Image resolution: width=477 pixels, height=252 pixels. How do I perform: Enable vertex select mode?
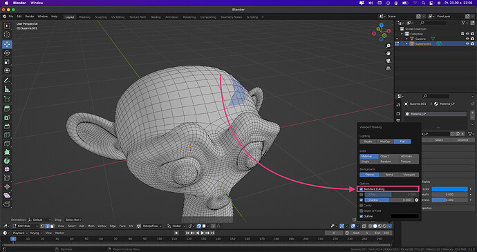point(43,226)
